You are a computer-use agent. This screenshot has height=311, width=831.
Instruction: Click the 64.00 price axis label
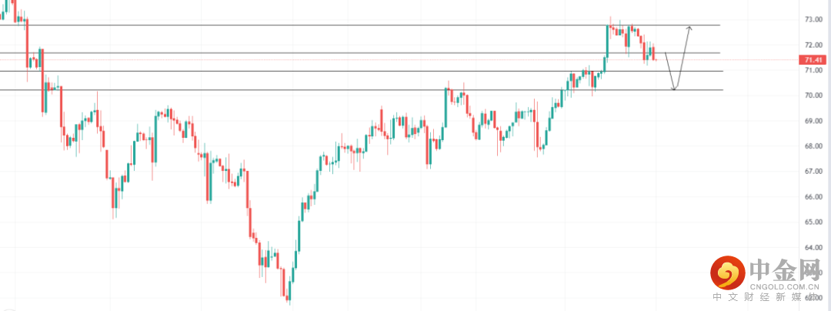pos(813,248)
